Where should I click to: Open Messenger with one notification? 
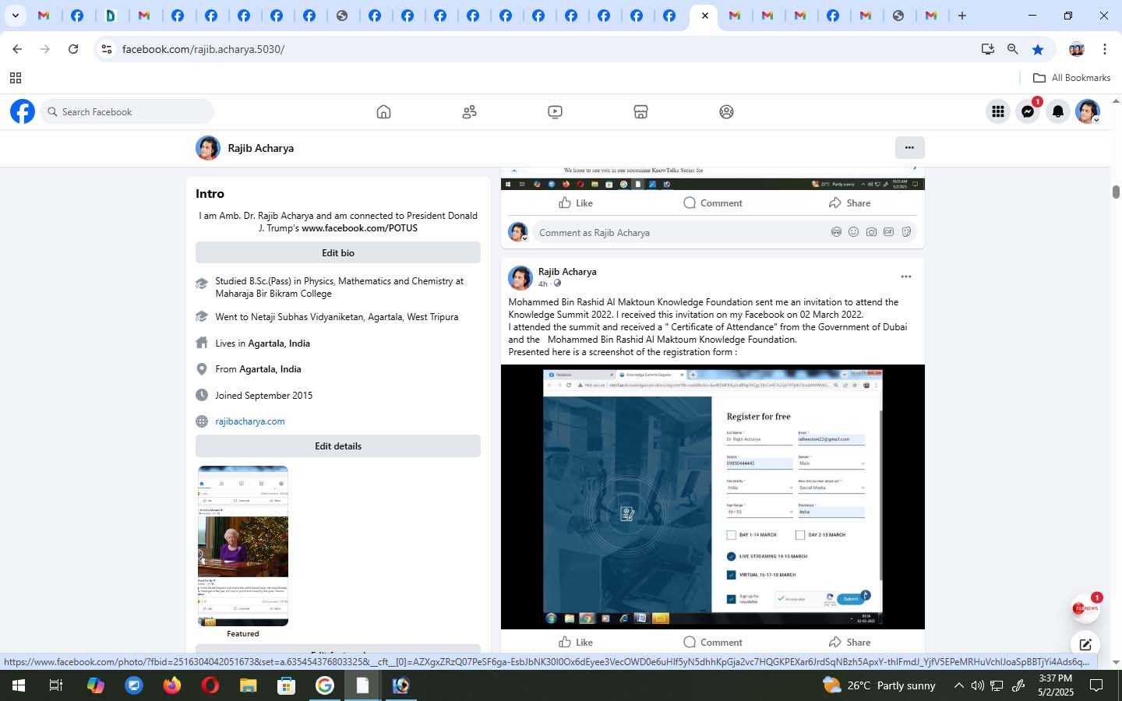pos(1028,111)
